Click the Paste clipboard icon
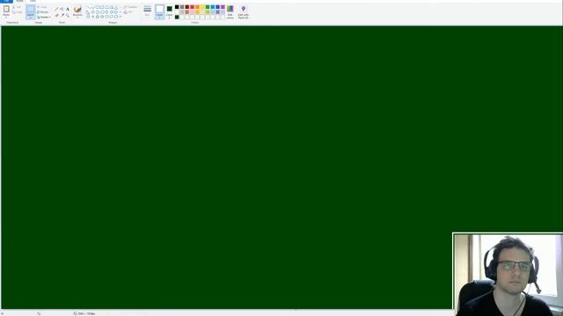This screenshot has height=316, width=563. coord(6,9)
